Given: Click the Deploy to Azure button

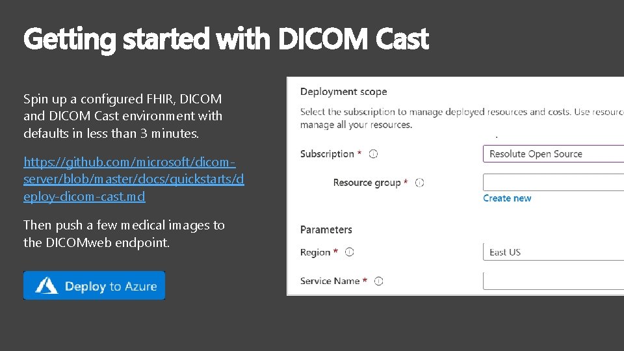Looking at the screenshot, I should pyautogui.click(x=94, y=285).
